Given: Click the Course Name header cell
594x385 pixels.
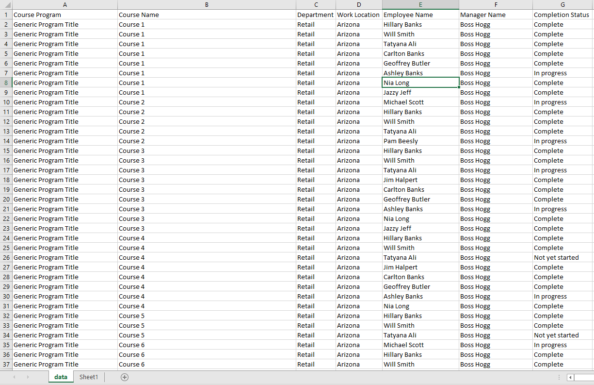Looking at the screenshot, I should pos(207,15).
